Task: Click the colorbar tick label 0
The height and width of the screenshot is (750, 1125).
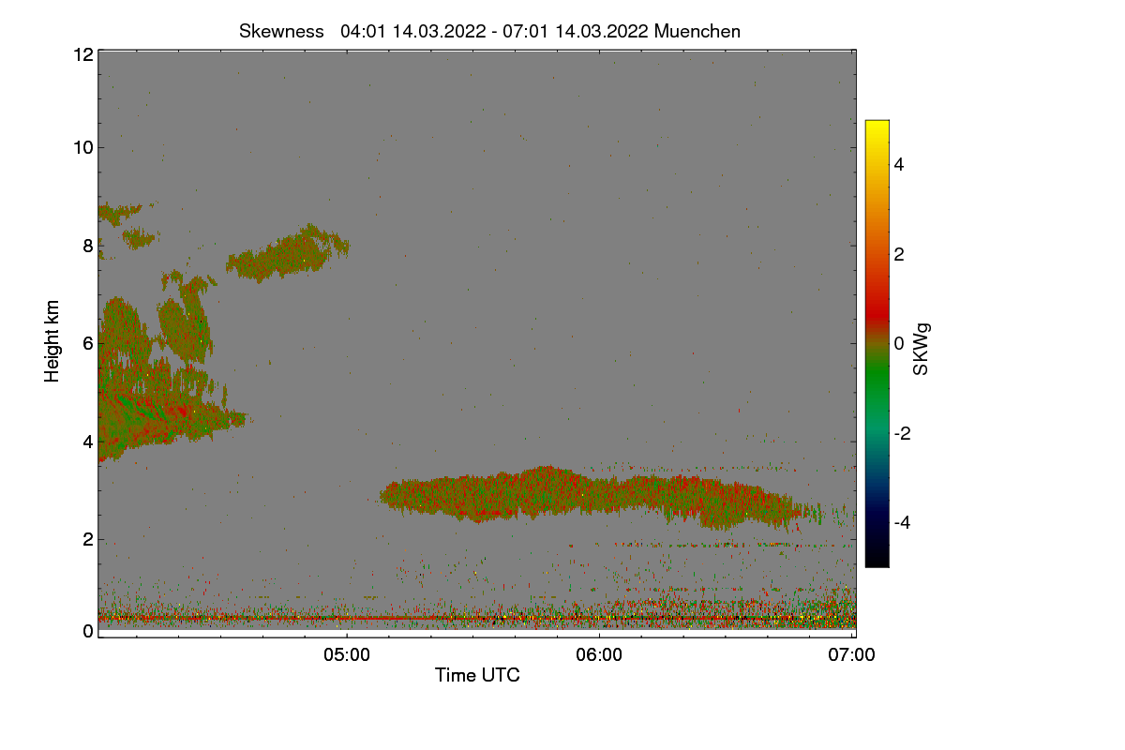Action: [900, 343]
